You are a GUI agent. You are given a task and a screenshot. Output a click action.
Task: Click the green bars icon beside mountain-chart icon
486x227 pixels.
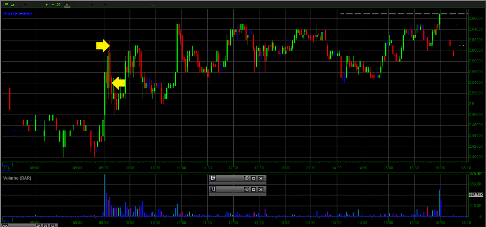(x=6, y=5)
